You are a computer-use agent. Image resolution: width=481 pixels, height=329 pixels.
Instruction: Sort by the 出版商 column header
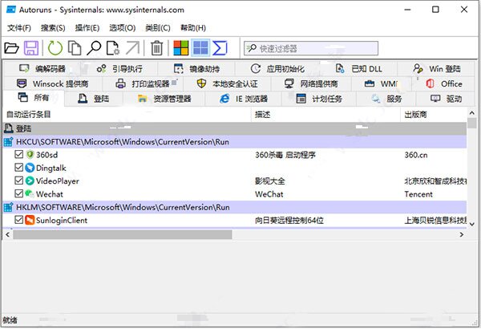click(433, 115)
